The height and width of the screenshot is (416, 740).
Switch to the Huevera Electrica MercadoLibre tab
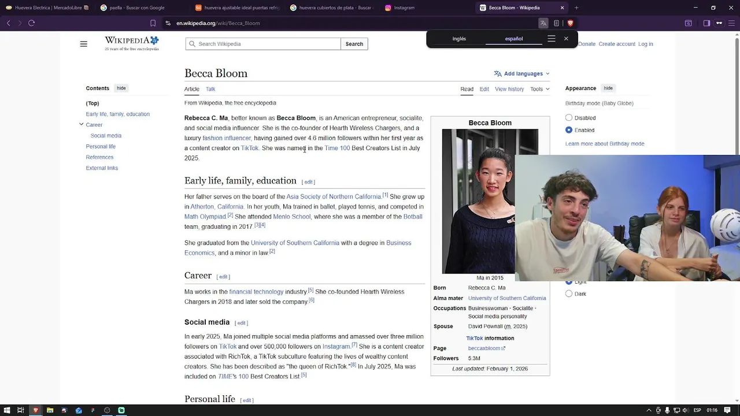coord(47,8)
